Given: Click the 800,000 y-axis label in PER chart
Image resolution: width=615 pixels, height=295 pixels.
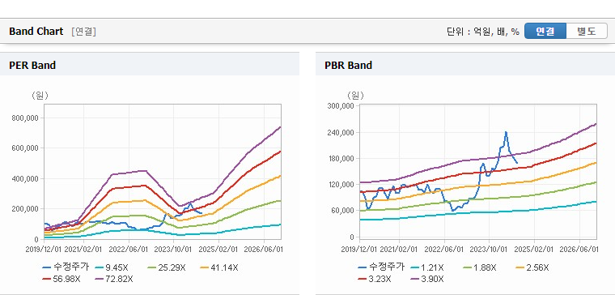Looking at the screenshot, I should 26,118.
